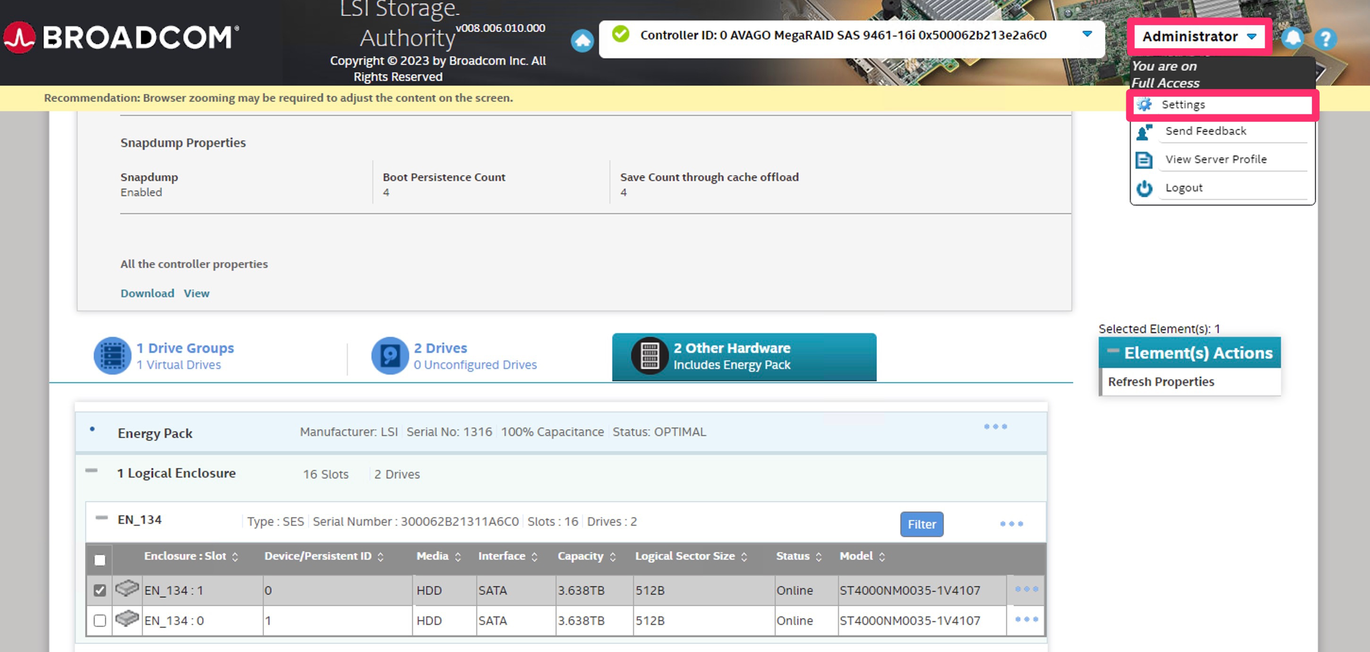This screenshot has width=1370, height=652.
Task: Click the Filter button
Action: click(921, 524)
